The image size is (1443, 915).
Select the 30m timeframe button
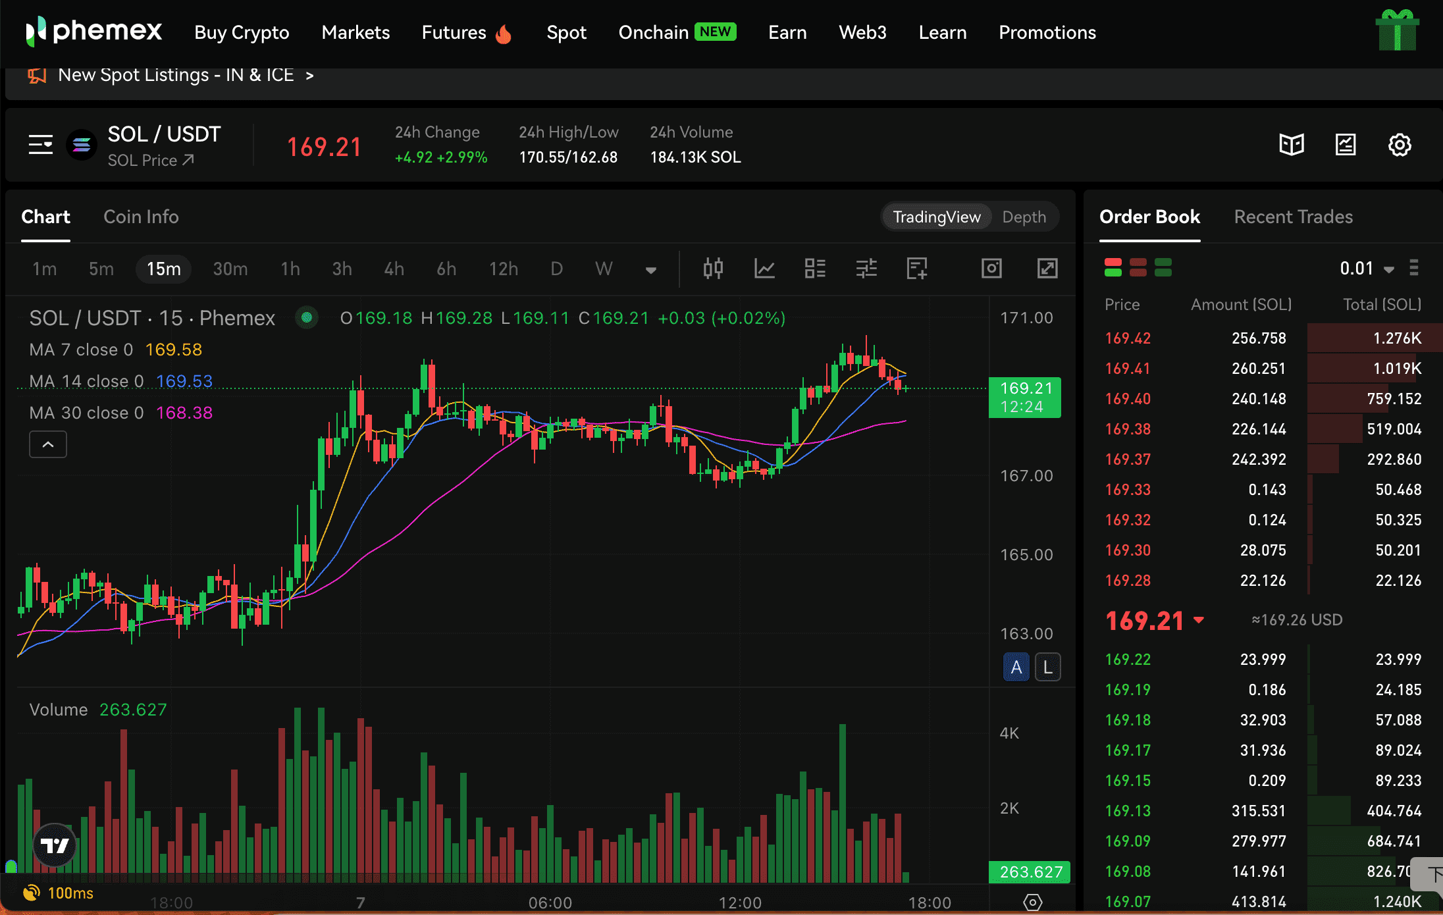(230, 269)
